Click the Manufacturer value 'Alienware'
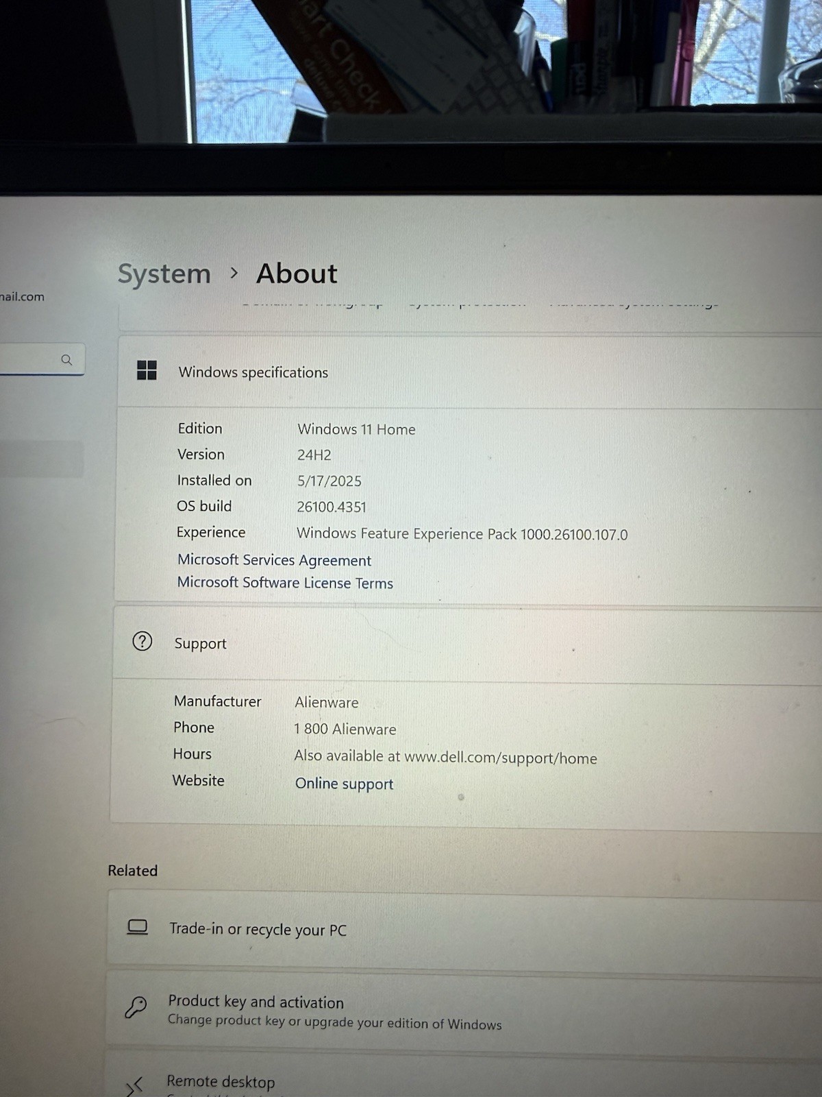The image size is (822, 1097). coord(327,702)
